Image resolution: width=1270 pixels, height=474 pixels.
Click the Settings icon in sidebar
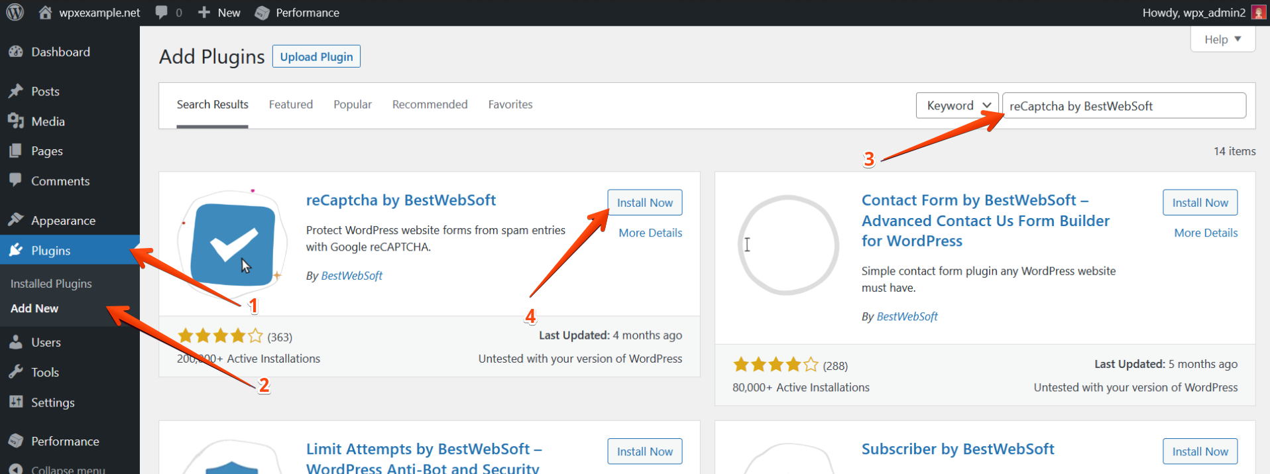[x=16, y=402]
